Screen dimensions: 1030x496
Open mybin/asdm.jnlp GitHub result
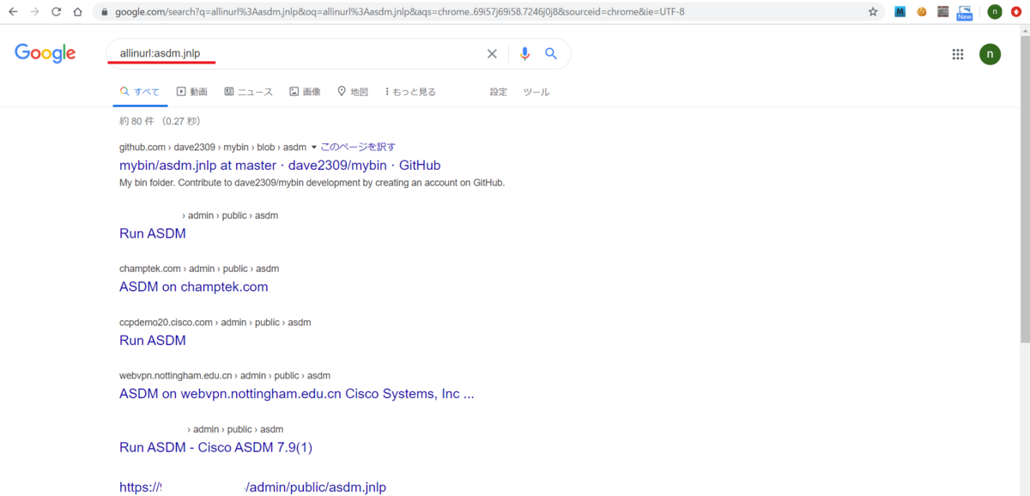point(280,165)
